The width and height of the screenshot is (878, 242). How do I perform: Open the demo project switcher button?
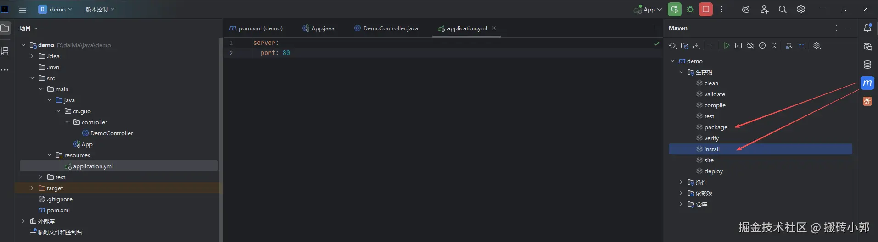(x=55, y=9)
